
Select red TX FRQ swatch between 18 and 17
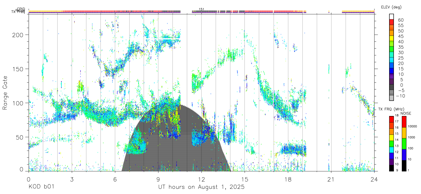coord(392,119)
